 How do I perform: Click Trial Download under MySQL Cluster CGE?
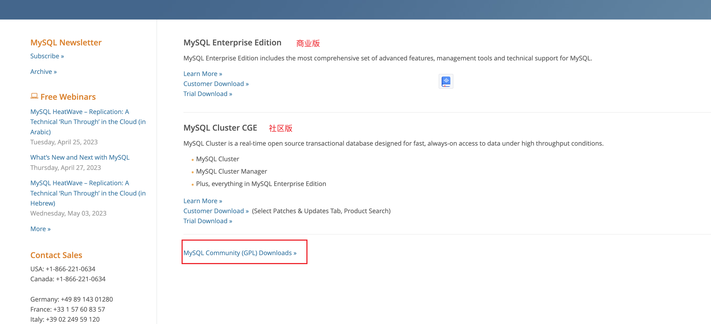207,221
